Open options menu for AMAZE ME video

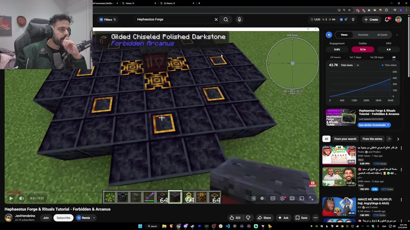[x=401, y=200]
